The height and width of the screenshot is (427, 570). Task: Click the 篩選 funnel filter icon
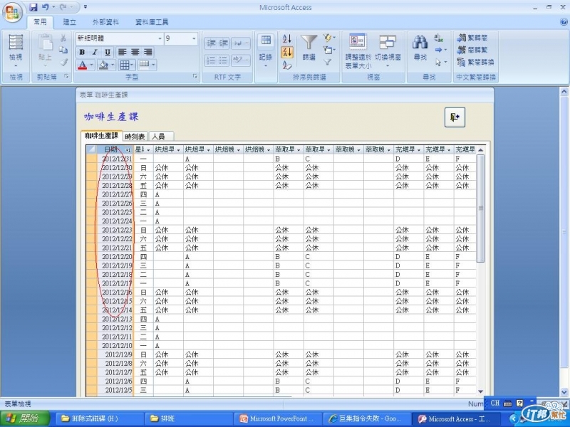tap(309, 47)
